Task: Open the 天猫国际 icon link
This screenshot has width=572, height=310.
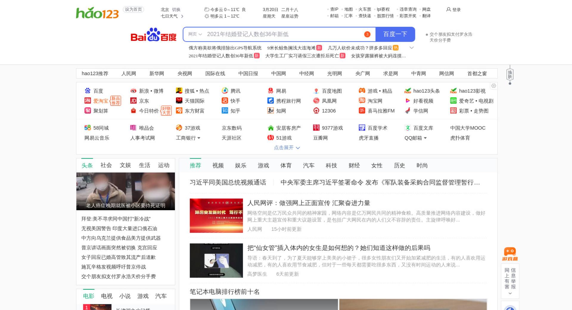Action: pyautogui.click(x=179, y=101)
